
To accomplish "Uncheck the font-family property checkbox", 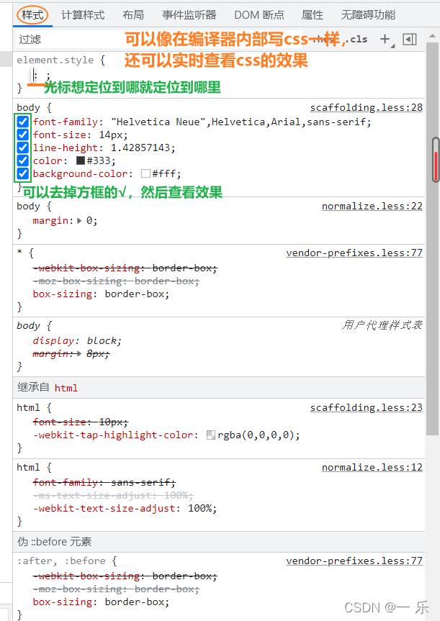I will (x=23, y=122).
